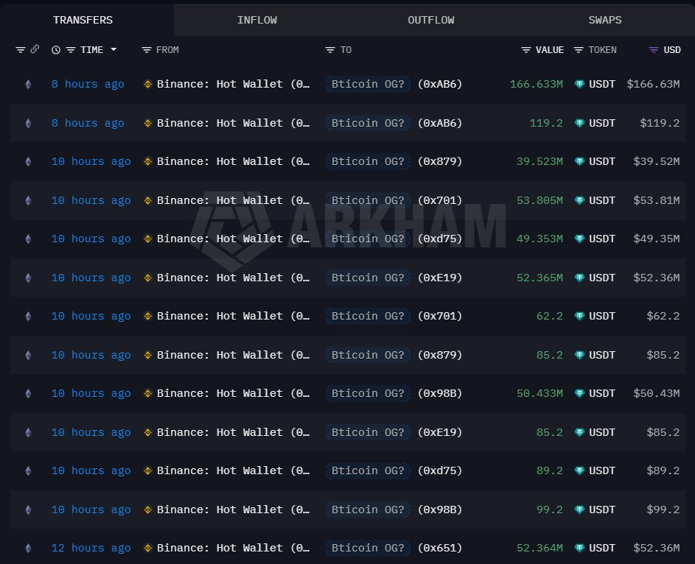Click the transaction link chain icon

35,49
